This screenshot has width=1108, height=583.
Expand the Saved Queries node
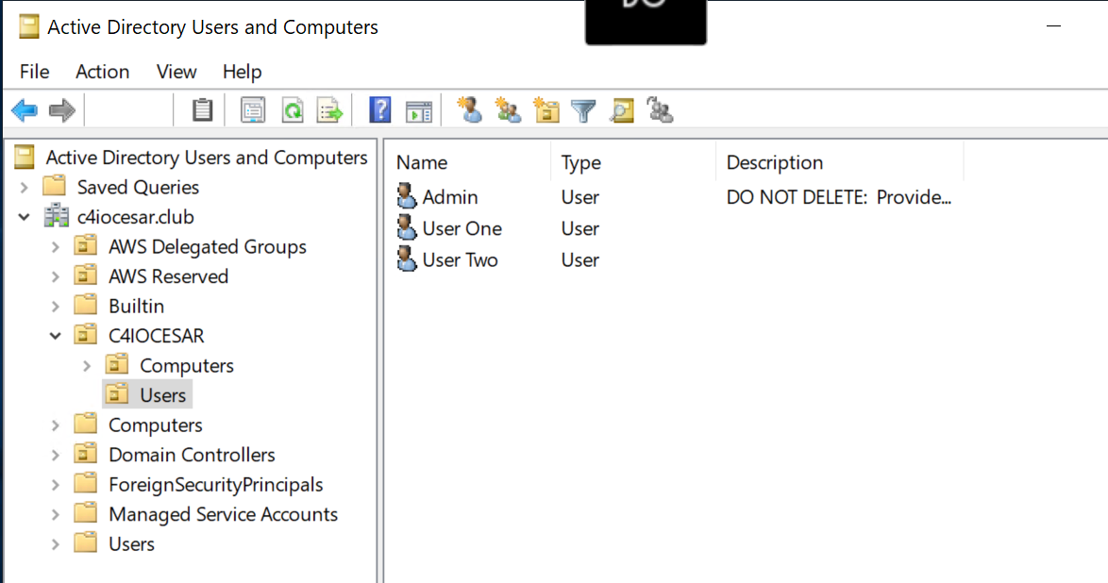(24, 188)
